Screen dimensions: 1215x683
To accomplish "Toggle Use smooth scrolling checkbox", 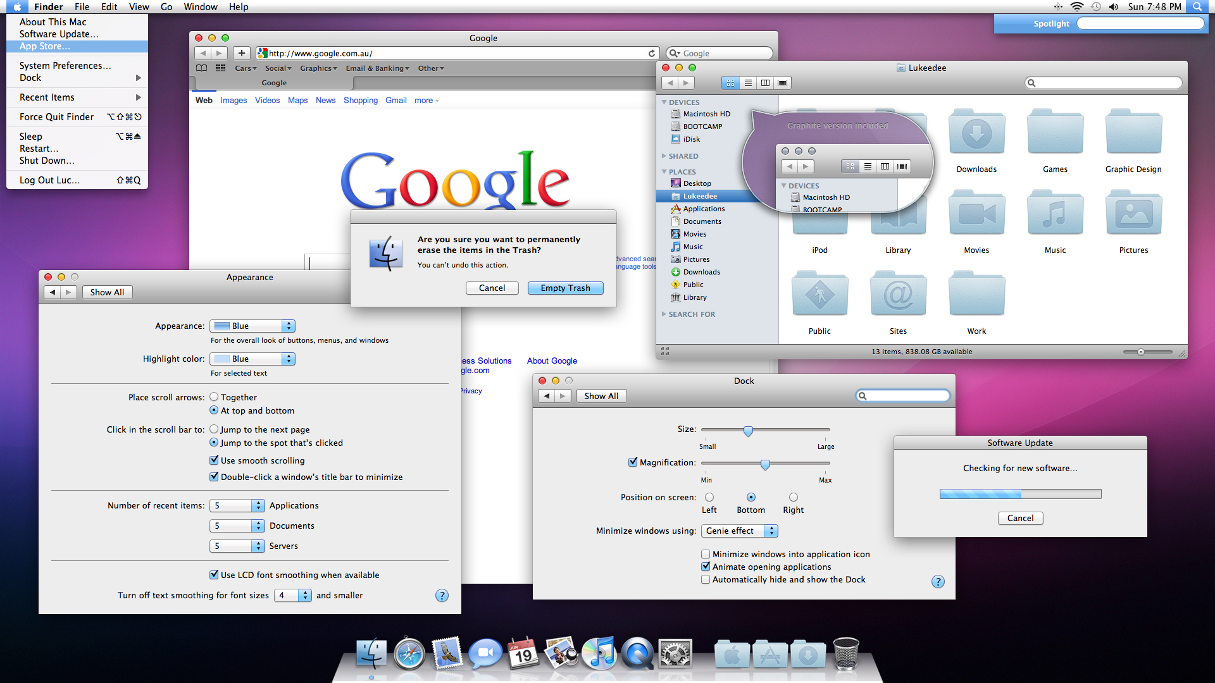I will click(x=214, y=460).
